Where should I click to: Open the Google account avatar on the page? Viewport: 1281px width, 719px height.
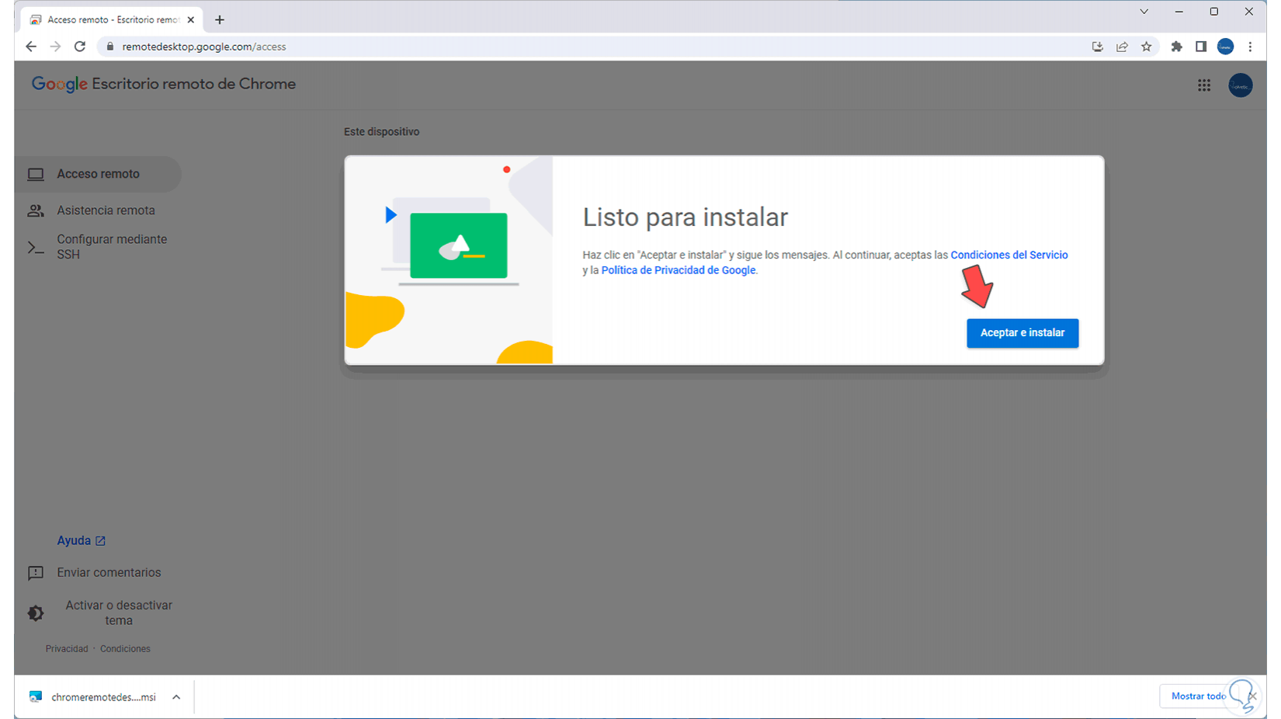click(1241, 85)
